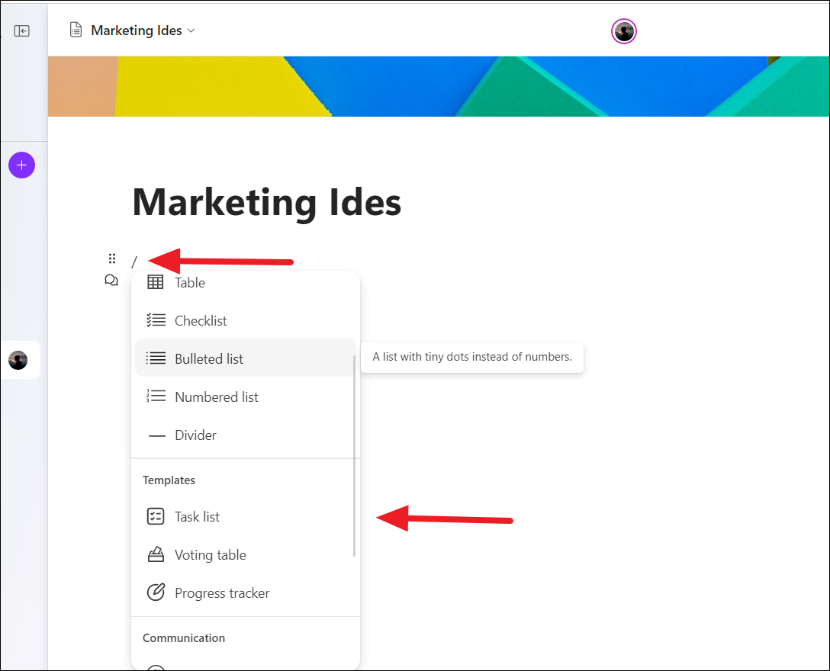
Task: Collapse the sidebar panel icon
Action: coord(21,30)
